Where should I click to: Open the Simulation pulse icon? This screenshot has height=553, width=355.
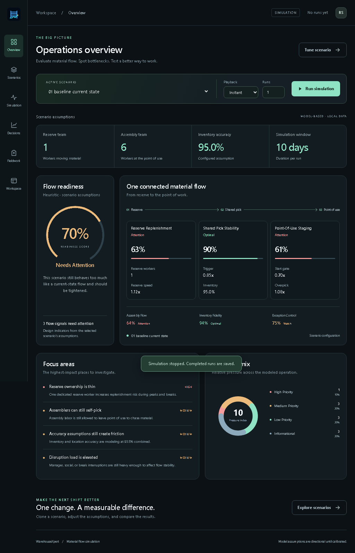click(14, 97)
